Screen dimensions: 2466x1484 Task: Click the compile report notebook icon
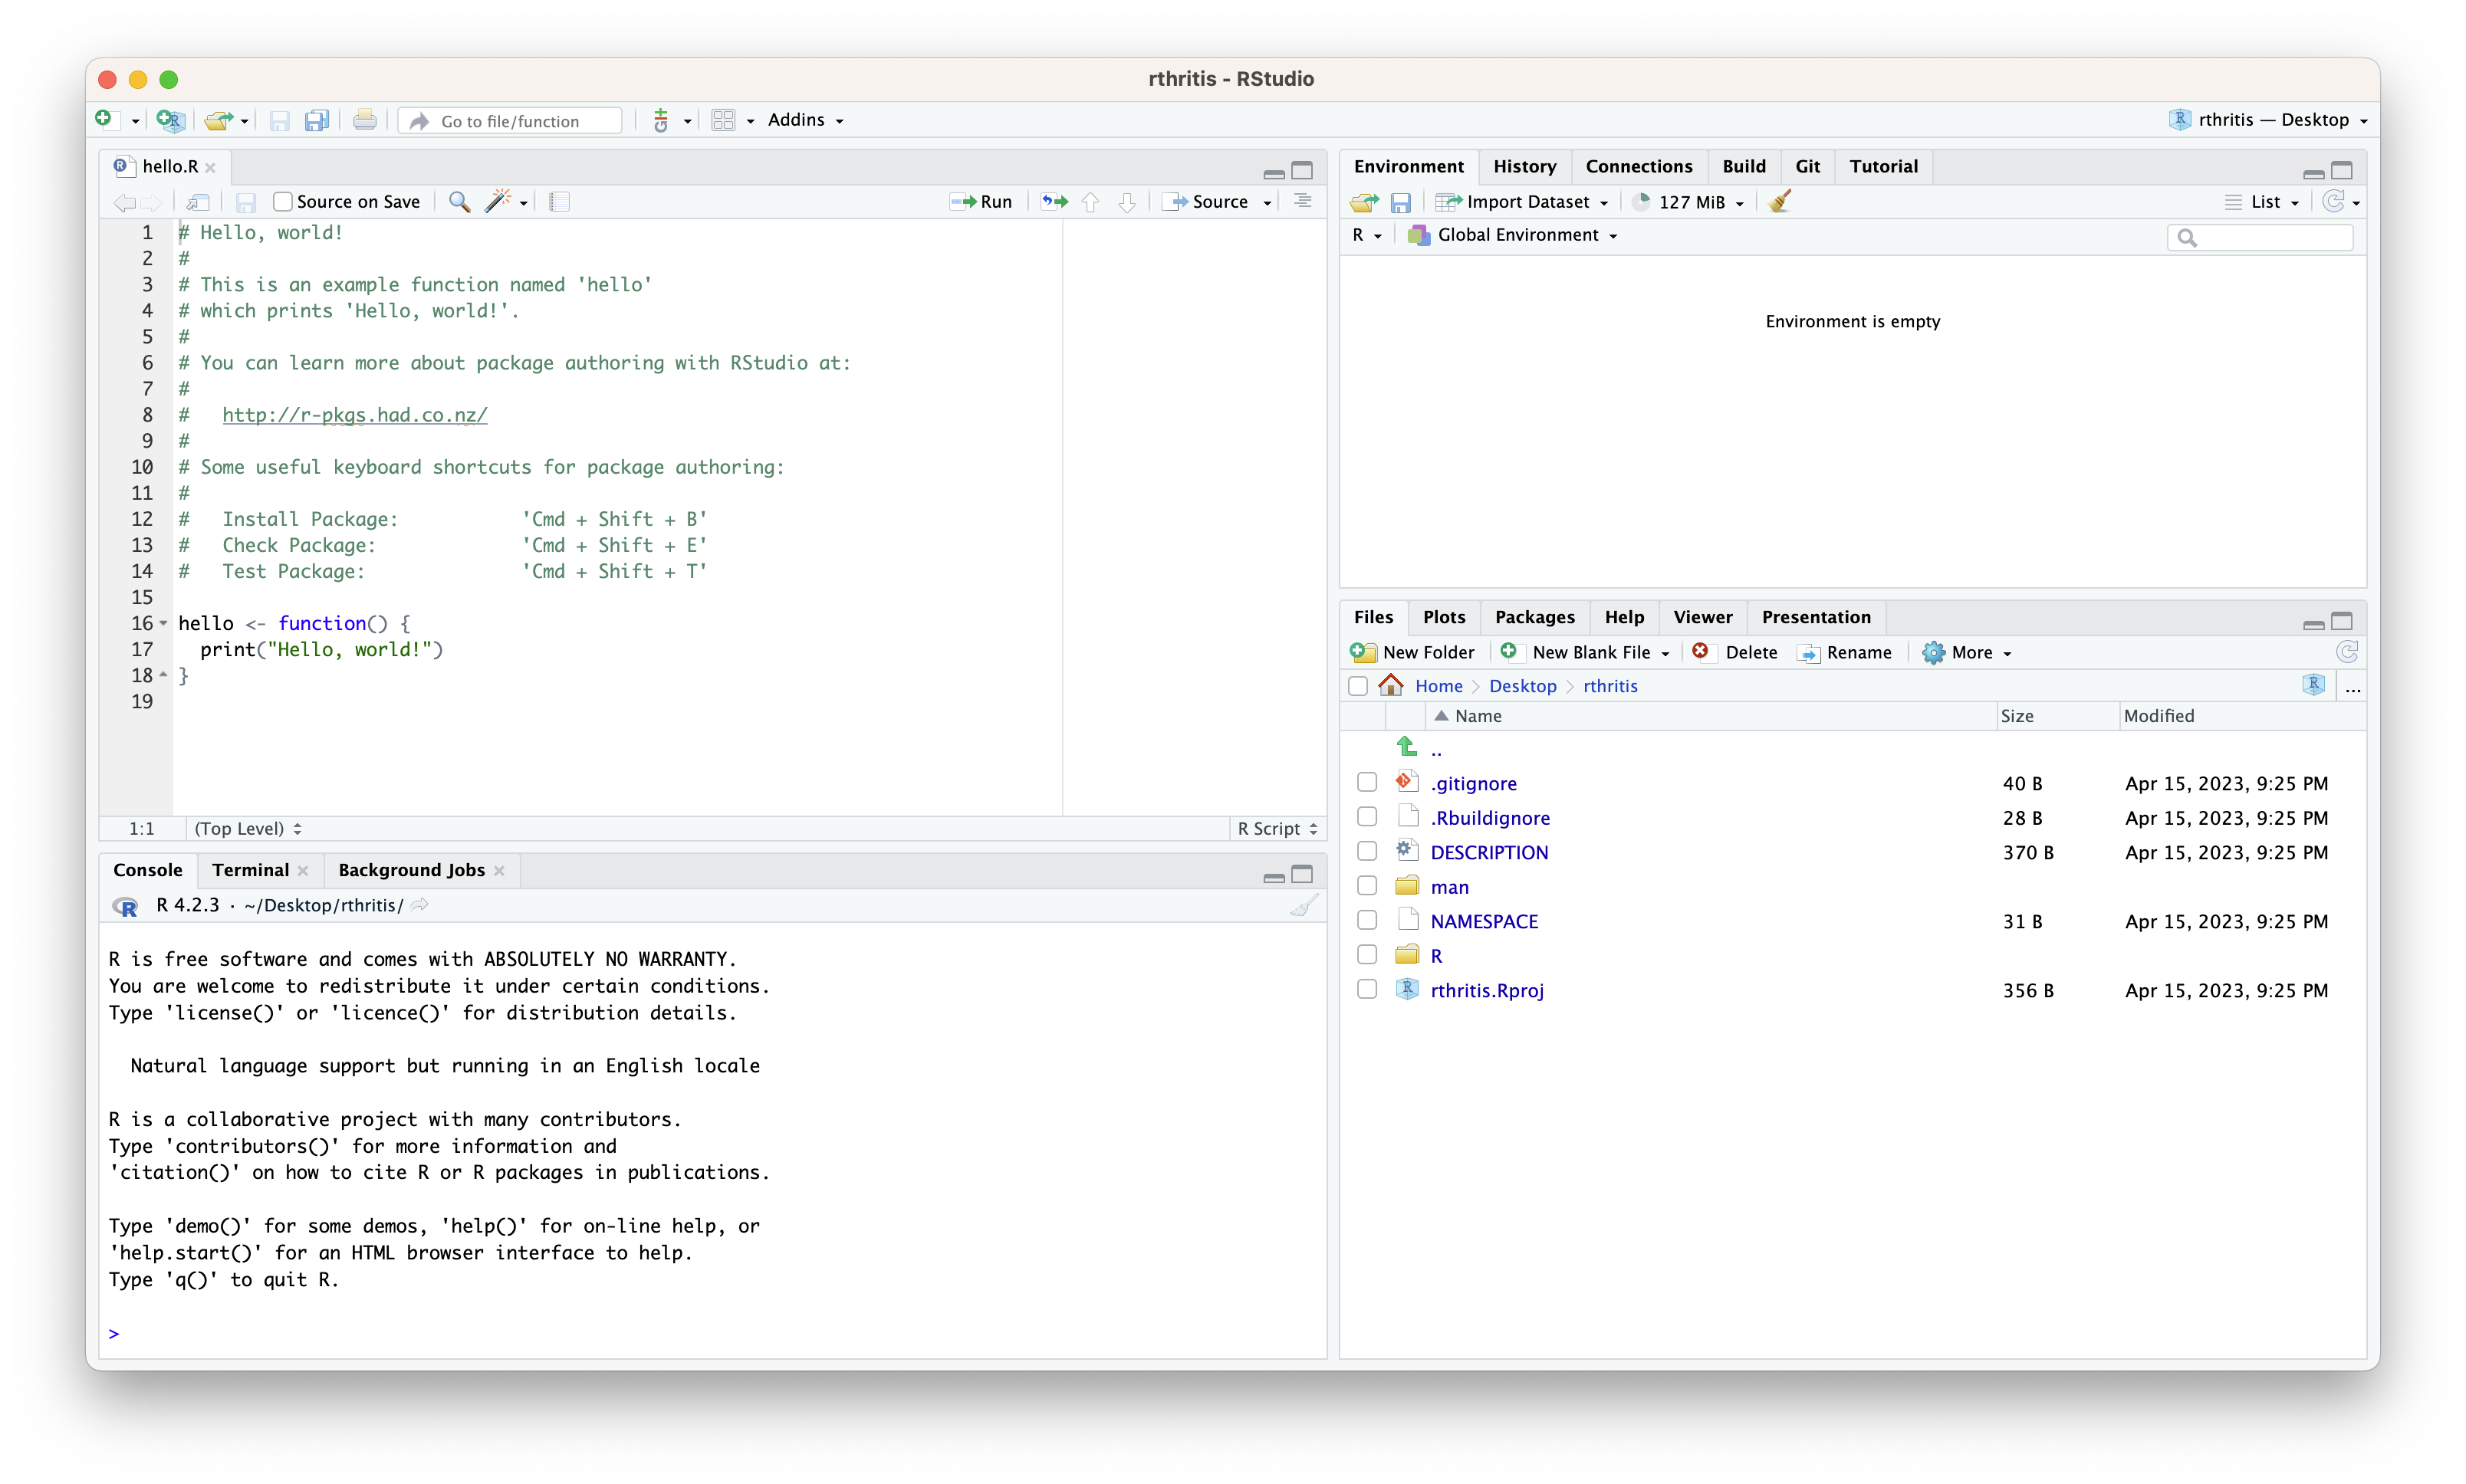(559, 202)
